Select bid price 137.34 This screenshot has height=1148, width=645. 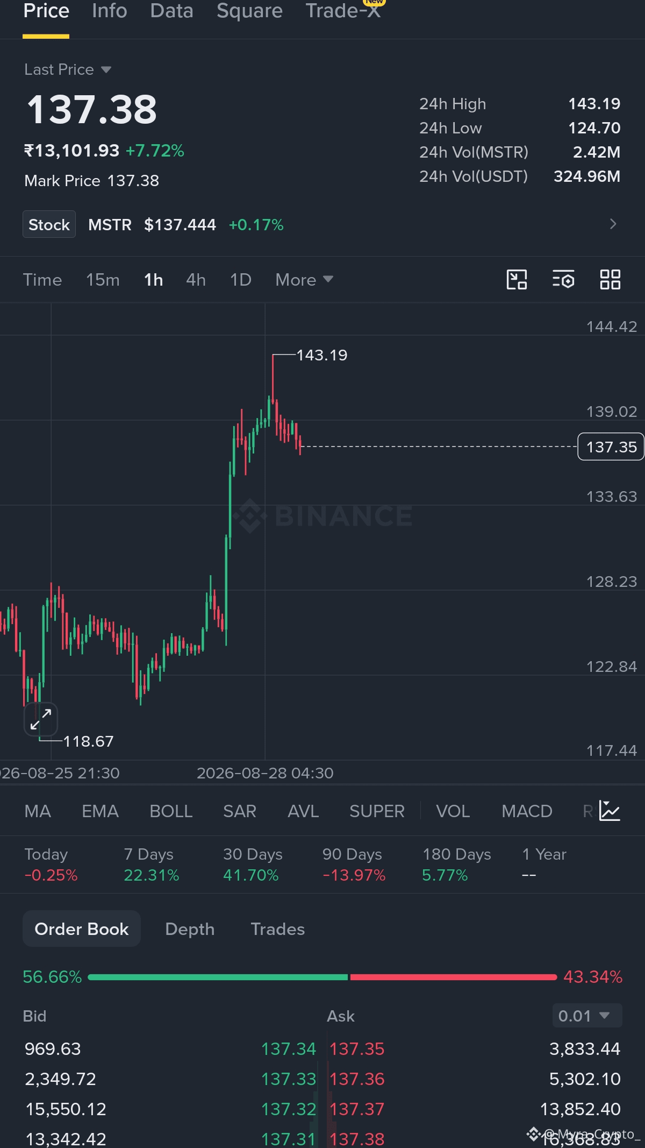pos(289,1048)
